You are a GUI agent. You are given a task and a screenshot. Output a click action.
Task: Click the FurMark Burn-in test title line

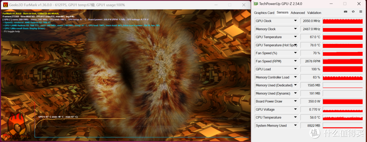pos(31,14)
